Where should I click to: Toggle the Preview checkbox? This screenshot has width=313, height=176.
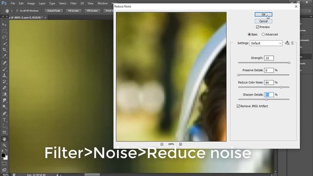(x=258, y=27)
